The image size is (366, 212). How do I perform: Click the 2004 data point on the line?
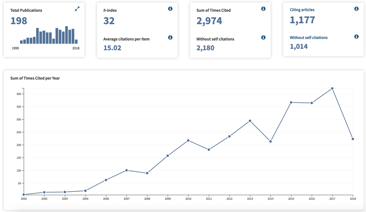point(65,192)
